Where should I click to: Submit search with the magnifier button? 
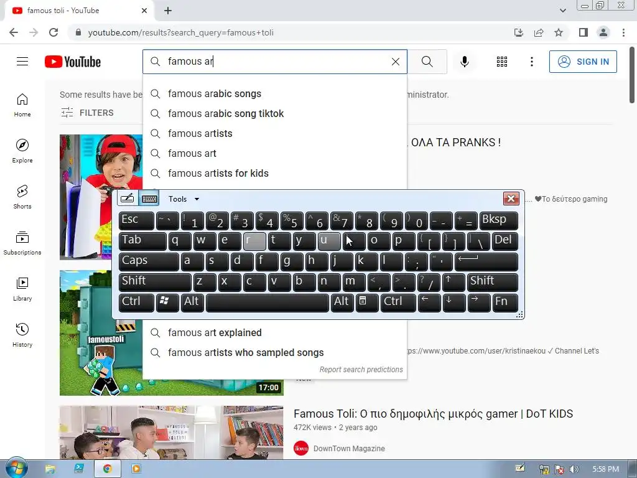pos(427,62)
